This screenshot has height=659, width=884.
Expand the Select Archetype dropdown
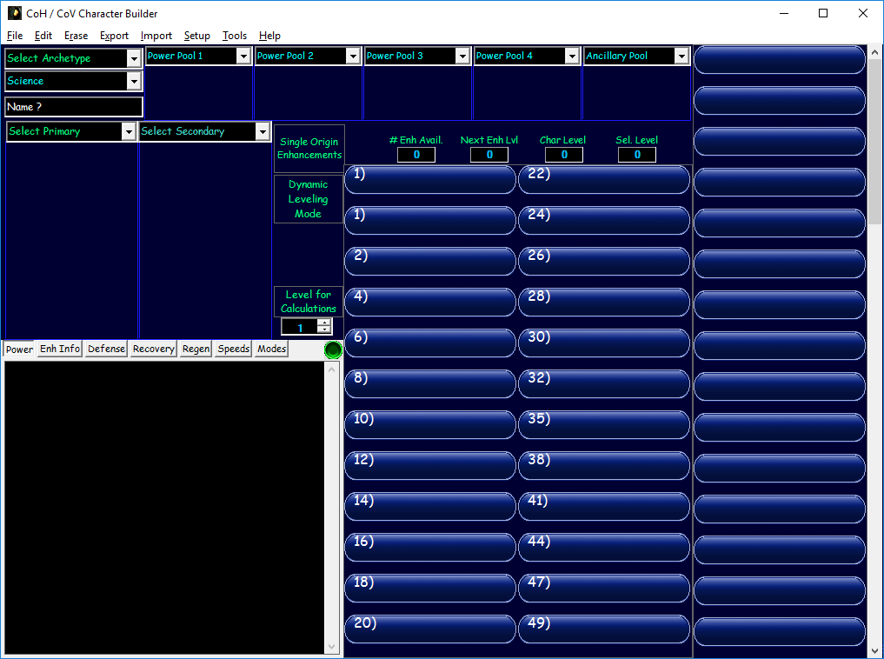tap(134, 58)
